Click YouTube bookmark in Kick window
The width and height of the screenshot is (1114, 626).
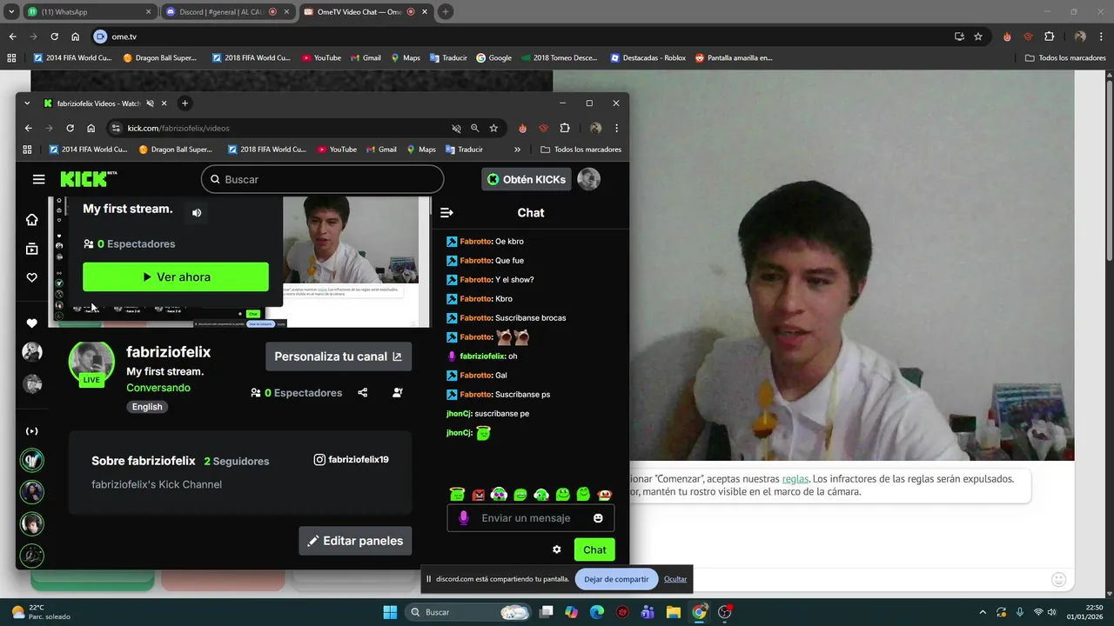[337, 150]
